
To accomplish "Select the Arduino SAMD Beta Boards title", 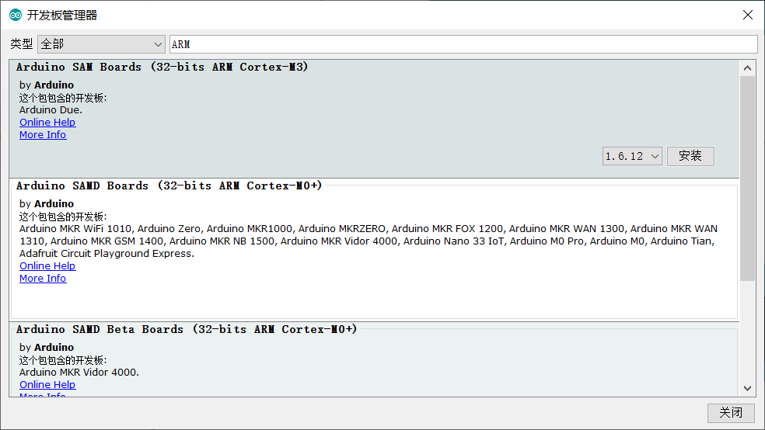I will click(x=187, y=329).
